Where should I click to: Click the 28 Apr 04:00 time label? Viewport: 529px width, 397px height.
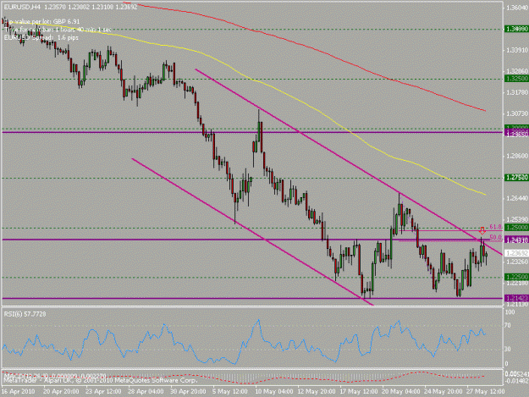[x=146, y=392]
